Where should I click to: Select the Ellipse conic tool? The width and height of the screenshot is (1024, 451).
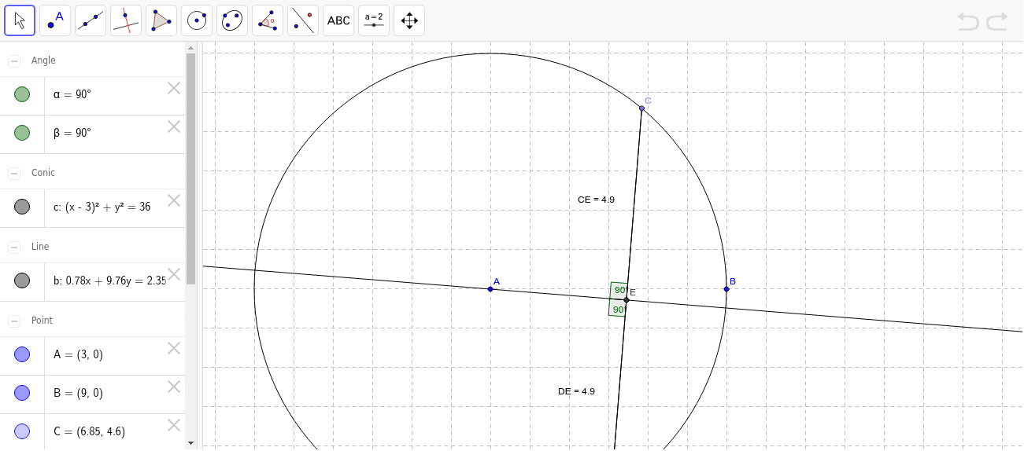232,20
